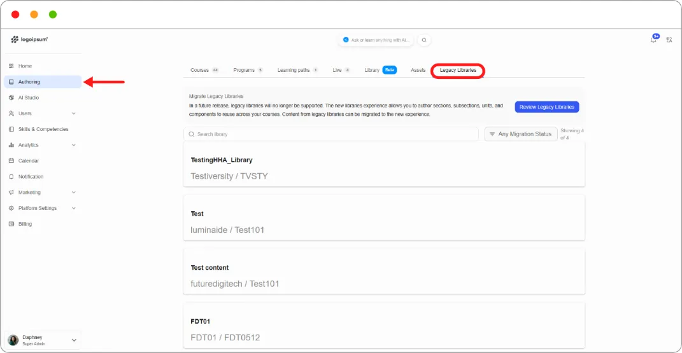
Task: Open the FDT01 library card
Action: pos(384,326)
